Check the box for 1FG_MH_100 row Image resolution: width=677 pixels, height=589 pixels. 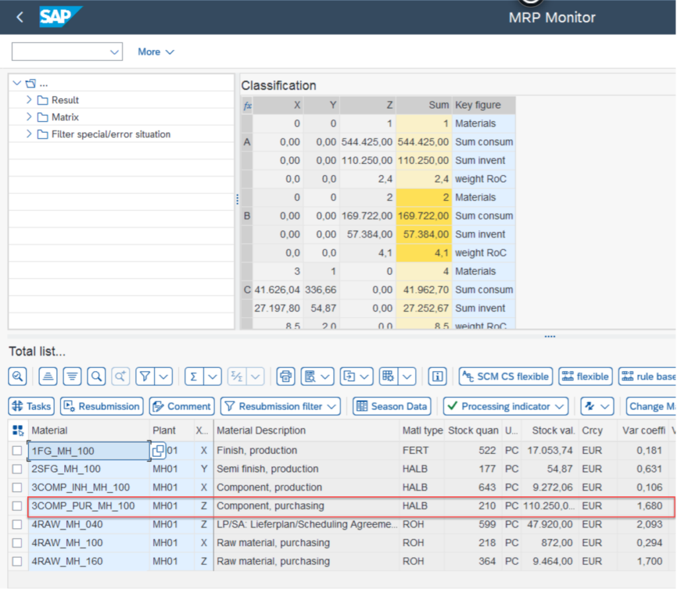pos(18,451)
